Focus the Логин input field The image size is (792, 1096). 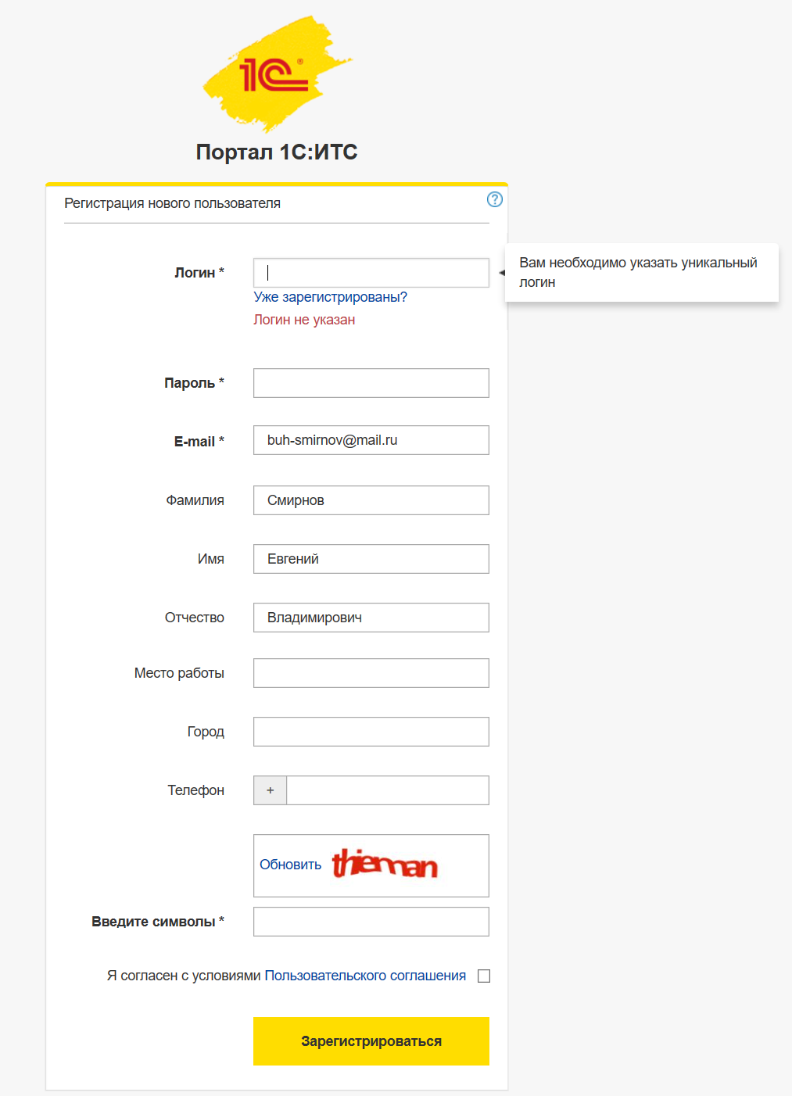[371, 273]
